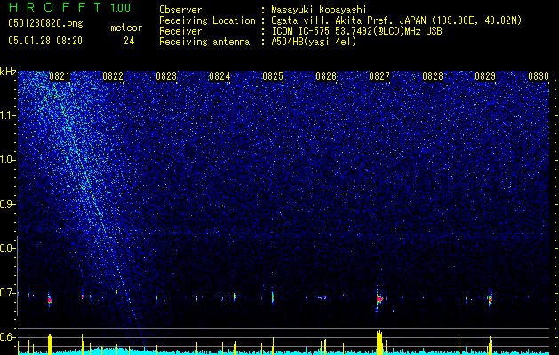Click the Receiver field label

tap(180, 31)
